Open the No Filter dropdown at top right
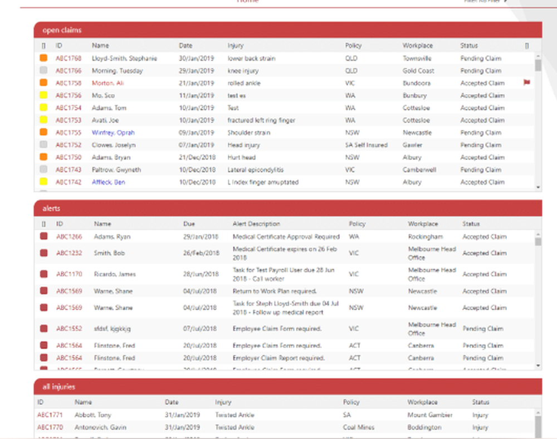 point(485,2)
